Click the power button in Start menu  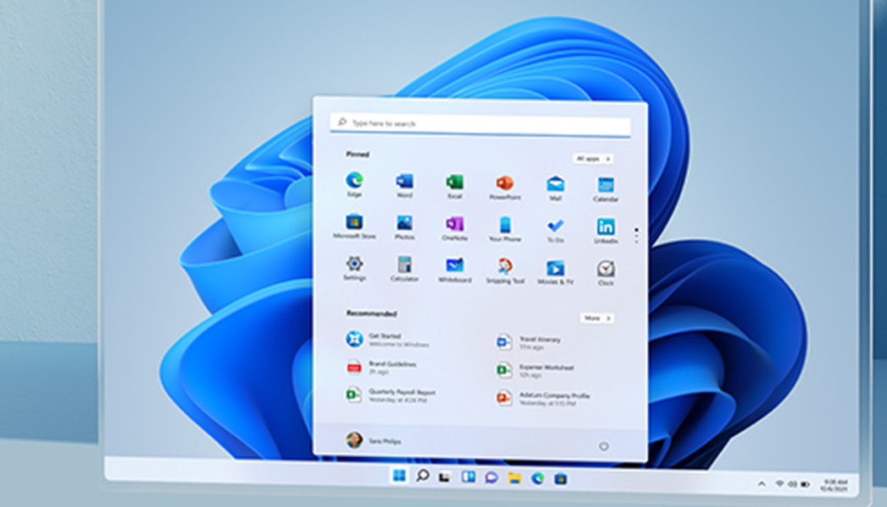pyautogui.click(x=603, y=446)
